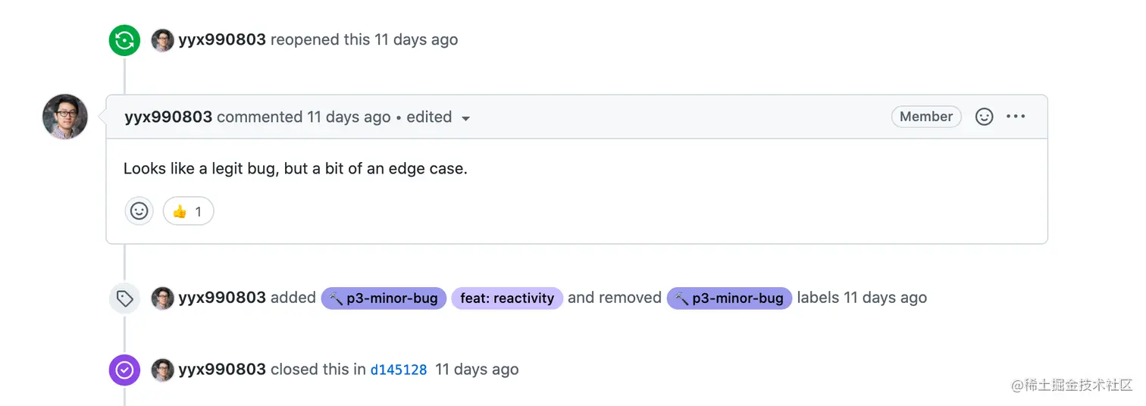Open the three-dot comment options menu

tap(1016, 117)
